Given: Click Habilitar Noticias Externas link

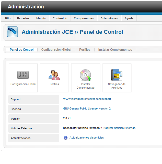Looking at the screenshot, I should pyautogui.click(x=119, y=128).
